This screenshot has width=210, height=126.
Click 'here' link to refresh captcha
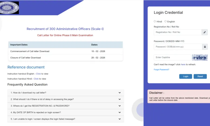coord(183,64)
